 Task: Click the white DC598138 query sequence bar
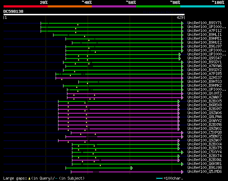pos(94,15)
